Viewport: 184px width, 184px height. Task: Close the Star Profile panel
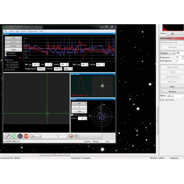[114, 74]
